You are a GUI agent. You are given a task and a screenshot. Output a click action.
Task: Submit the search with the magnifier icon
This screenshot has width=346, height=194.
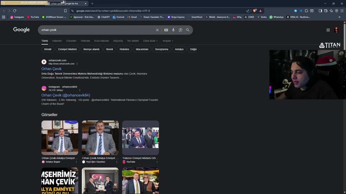188,30
